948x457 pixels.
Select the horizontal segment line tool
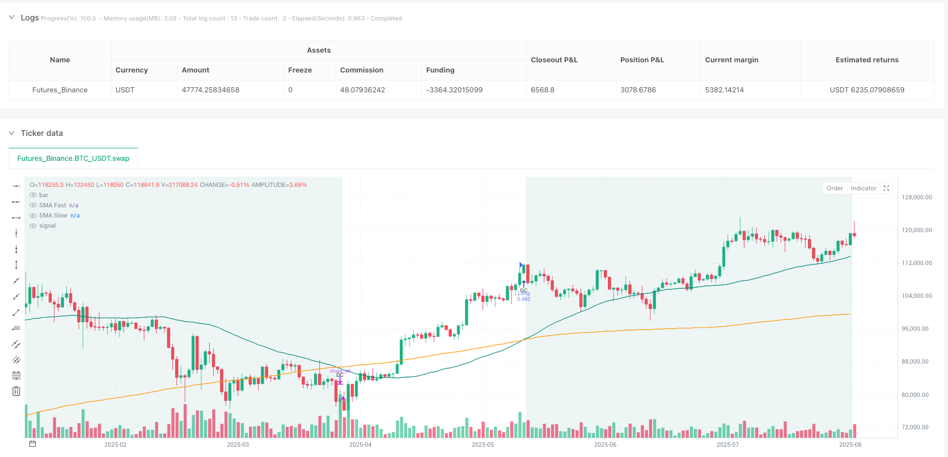pyautogui.click(x=16, y=217)
